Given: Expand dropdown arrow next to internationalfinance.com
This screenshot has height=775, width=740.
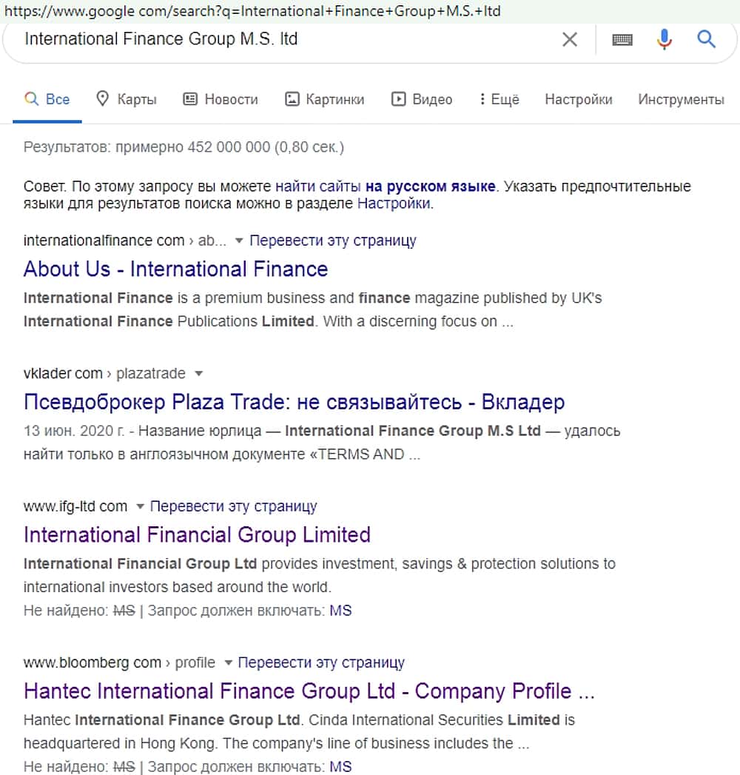Looking at the screenshot, I should point(238,241).
